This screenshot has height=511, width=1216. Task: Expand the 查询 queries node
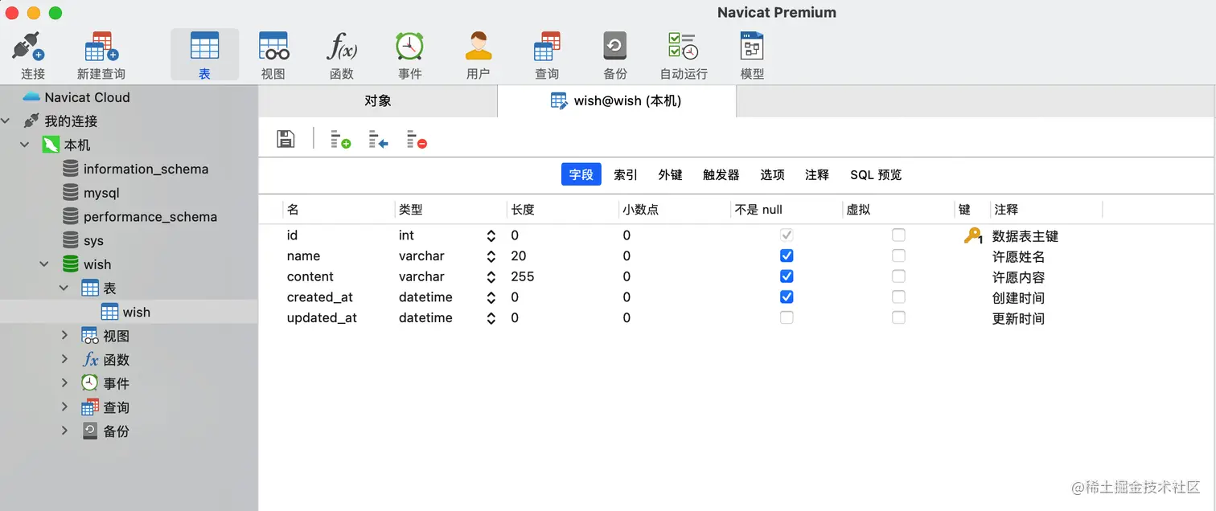(64, 407)
